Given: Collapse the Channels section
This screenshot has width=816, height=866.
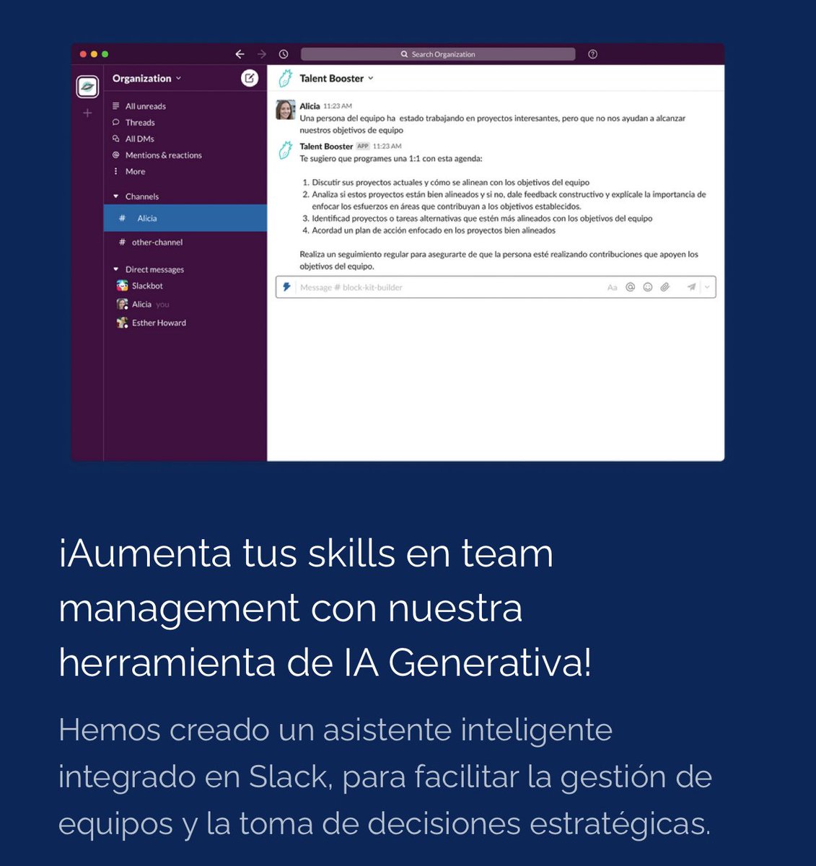Looking at the screenshot, I should pos(116,196).
